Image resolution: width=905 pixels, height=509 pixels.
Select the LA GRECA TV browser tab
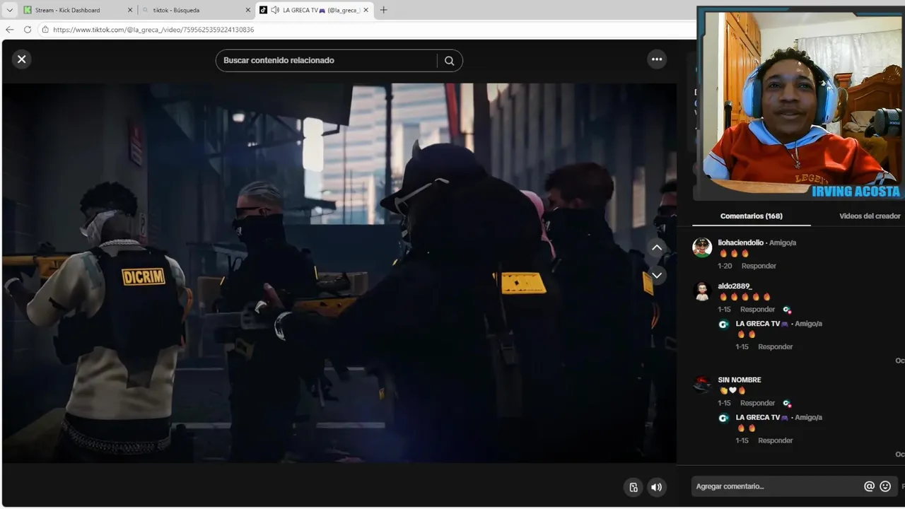click(x=314, y=10)
